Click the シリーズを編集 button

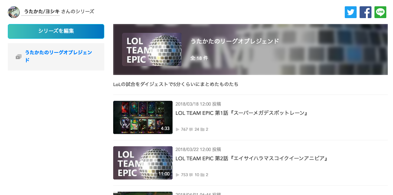(x=56, y=31)
